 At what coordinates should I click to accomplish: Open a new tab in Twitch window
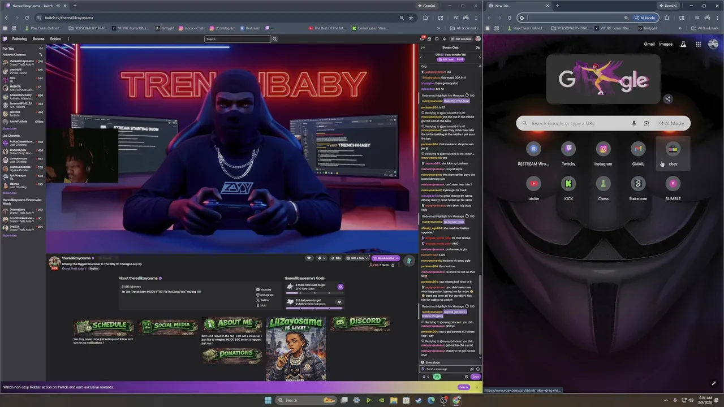(75, 6)
